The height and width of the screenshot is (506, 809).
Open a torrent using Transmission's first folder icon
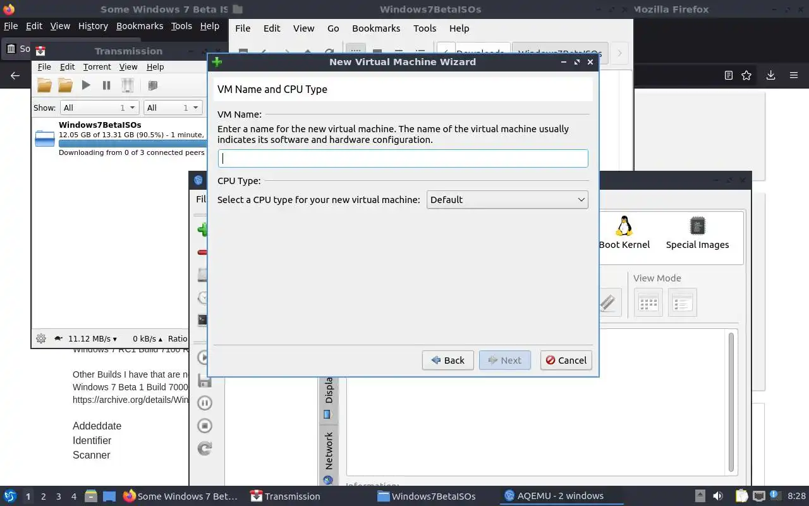[44, 85]
